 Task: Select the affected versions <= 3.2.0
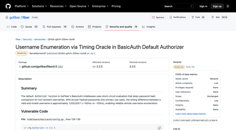[x=97, y=67]
